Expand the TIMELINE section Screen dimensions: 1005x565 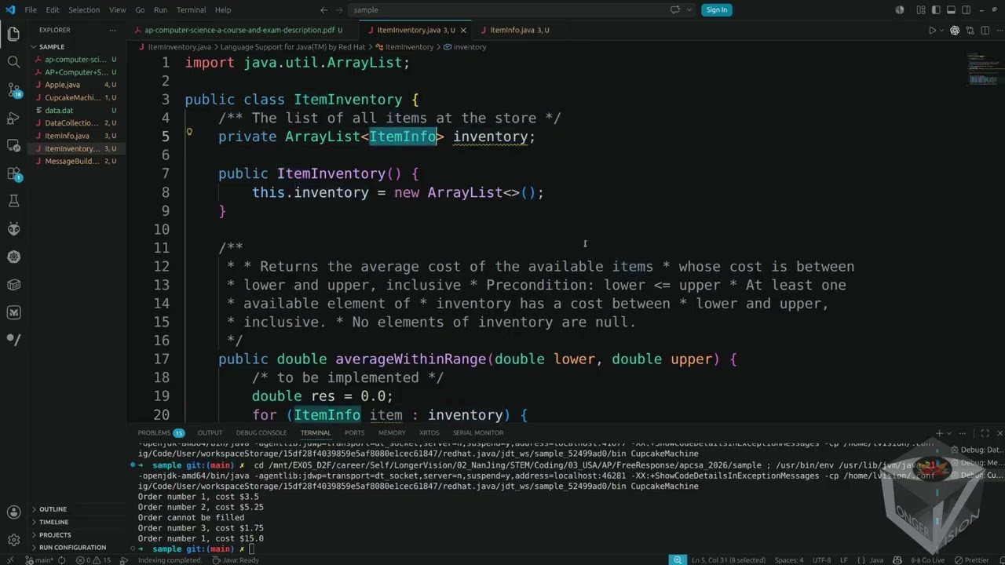click(x=54, y=522)
